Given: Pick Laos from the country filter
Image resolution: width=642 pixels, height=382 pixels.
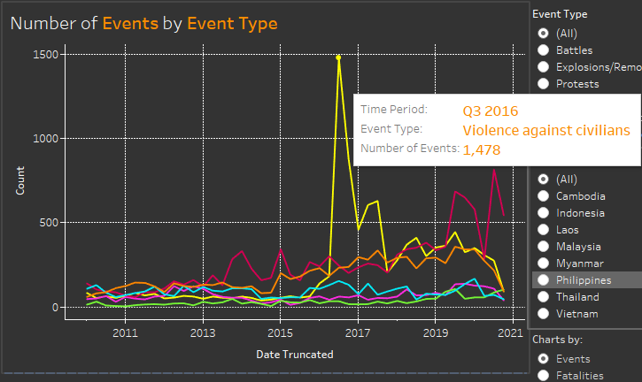Looking at the screenshot, I should (543, 230).
